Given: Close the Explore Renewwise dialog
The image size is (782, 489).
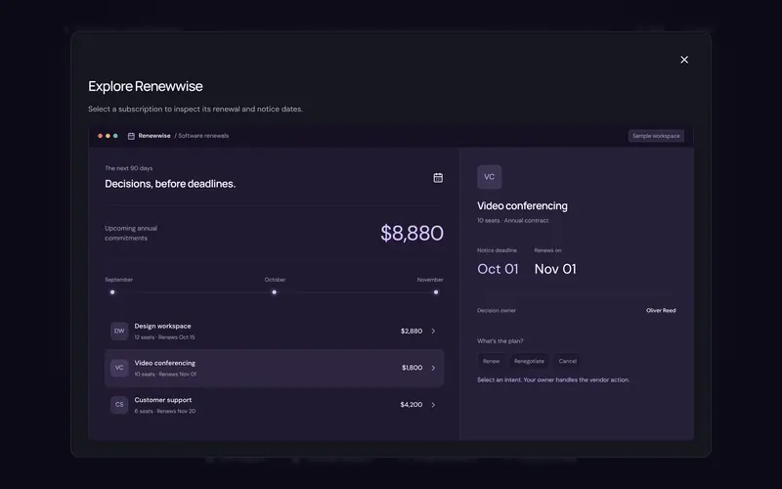Looking at the screenshot, I should (x=684, y=60).
